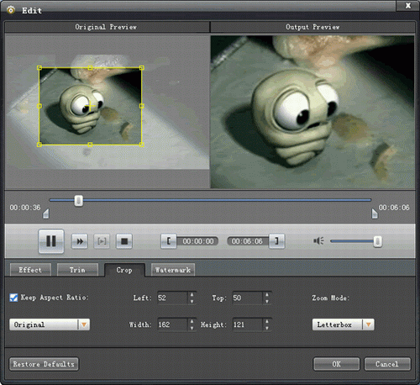
Task: Decrease the Height value with the down arrow
Action: (x=267, y=328)
